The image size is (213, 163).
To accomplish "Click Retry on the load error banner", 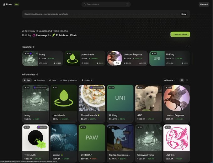I will (x=184, y=14).
